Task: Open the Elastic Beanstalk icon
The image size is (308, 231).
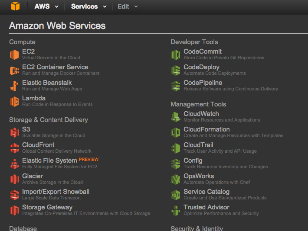Action: (x=14, y=86)
